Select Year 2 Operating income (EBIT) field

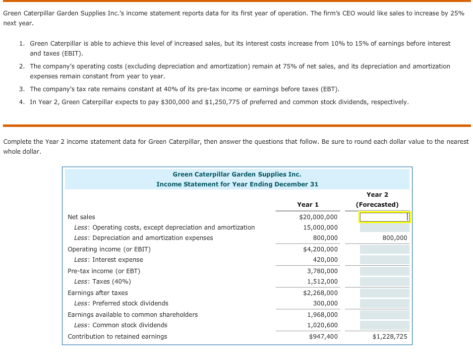[x=385, y=249]
